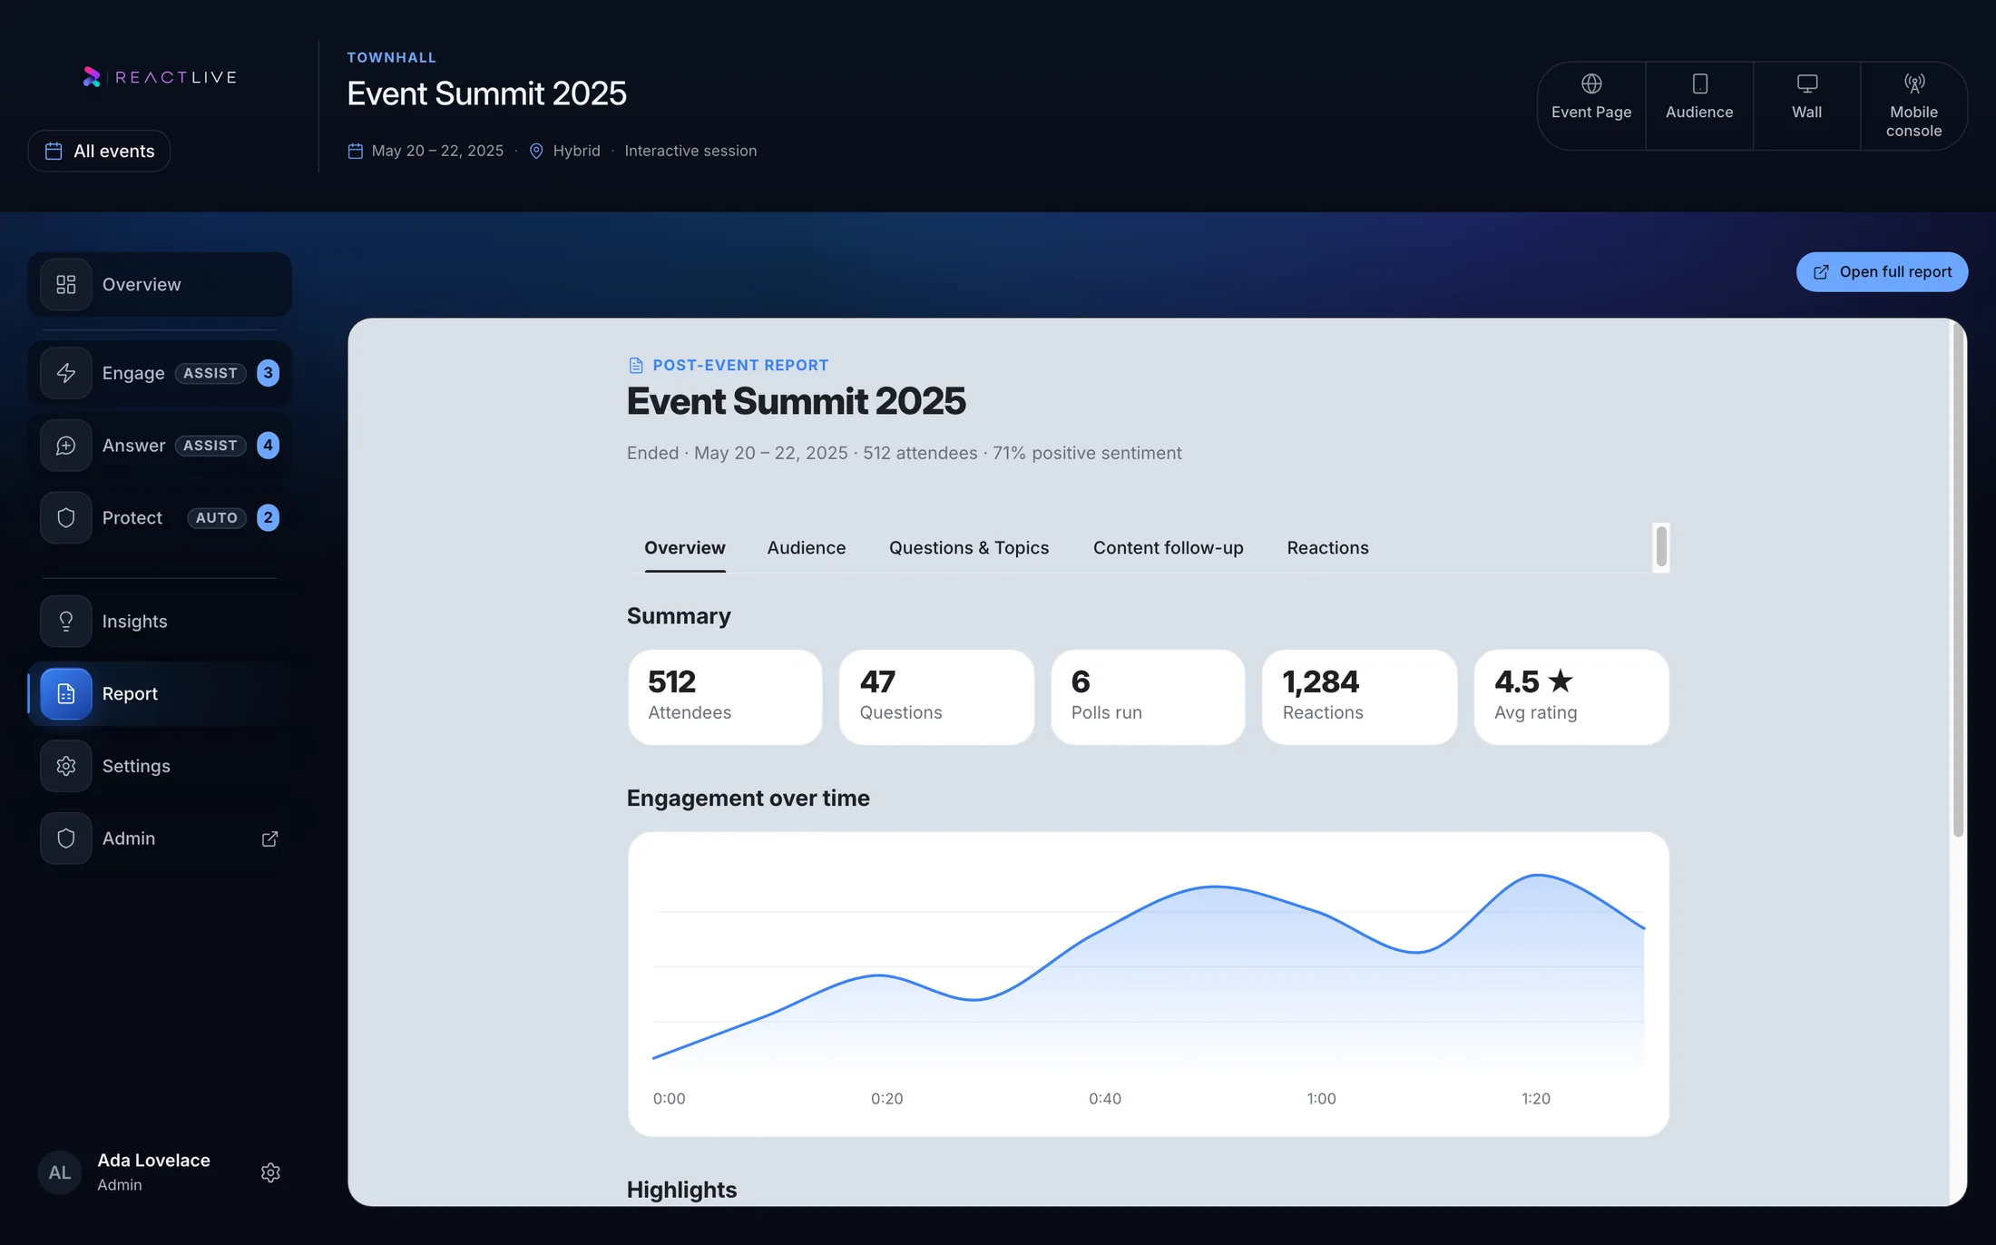Click the Admin external link icon
This screenshot has height=1245, width=1996.
[269, 838]
